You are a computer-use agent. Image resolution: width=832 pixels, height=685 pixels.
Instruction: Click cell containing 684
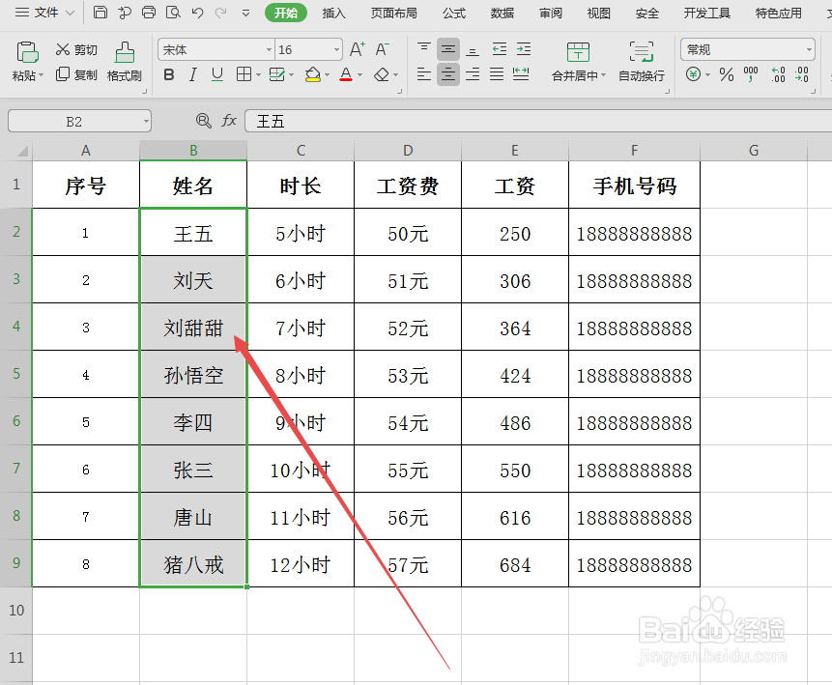tap(515, 564)
